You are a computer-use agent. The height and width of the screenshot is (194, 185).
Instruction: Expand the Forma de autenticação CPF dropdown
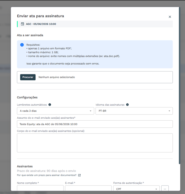click(136, 189)
